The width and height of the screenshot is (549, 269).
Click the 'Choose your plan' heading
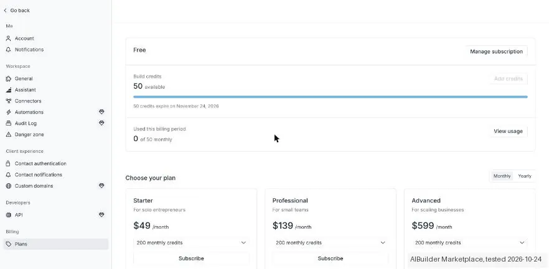(x=150, y=178)
